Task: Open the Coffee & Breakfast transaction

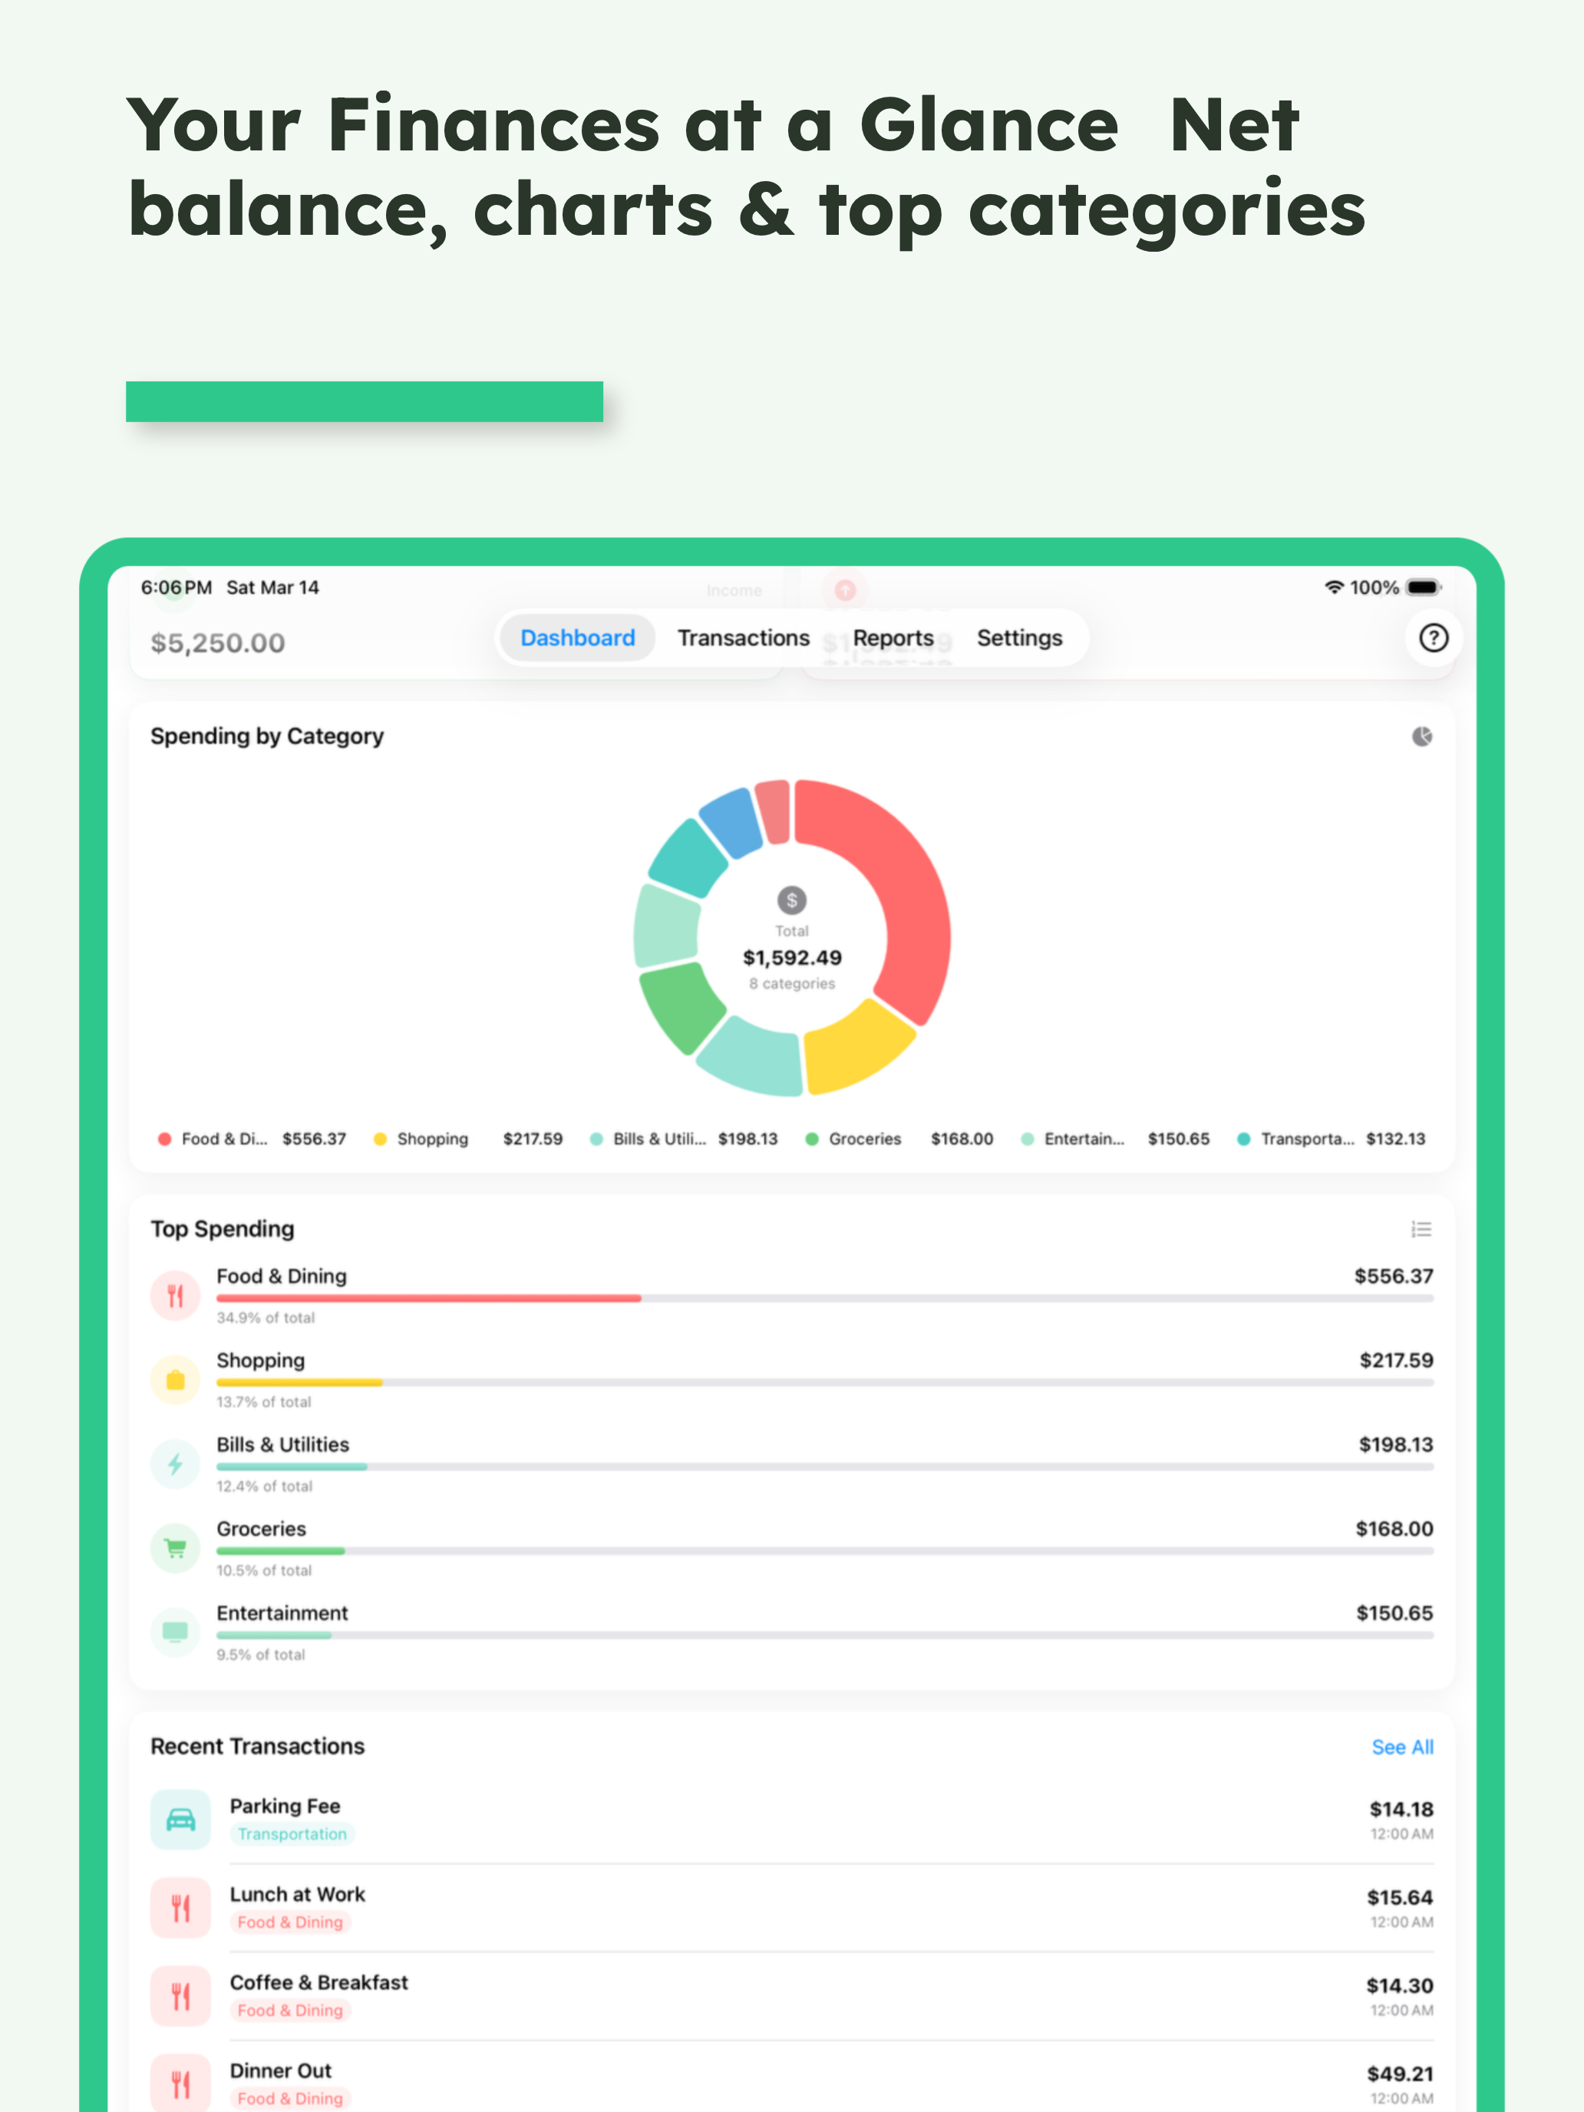Action: (x=791, y=1995)
